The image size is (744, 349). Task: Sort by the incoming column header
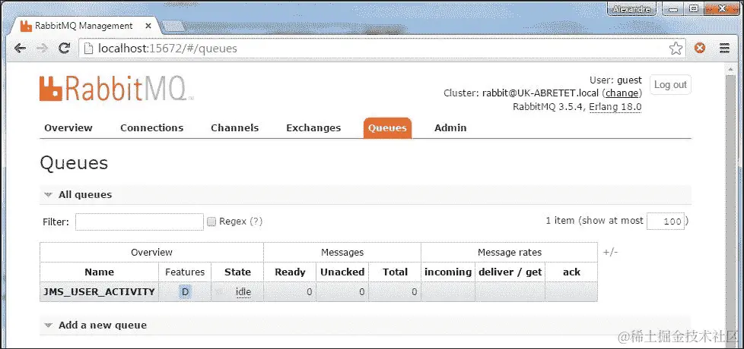click(448, 272)
